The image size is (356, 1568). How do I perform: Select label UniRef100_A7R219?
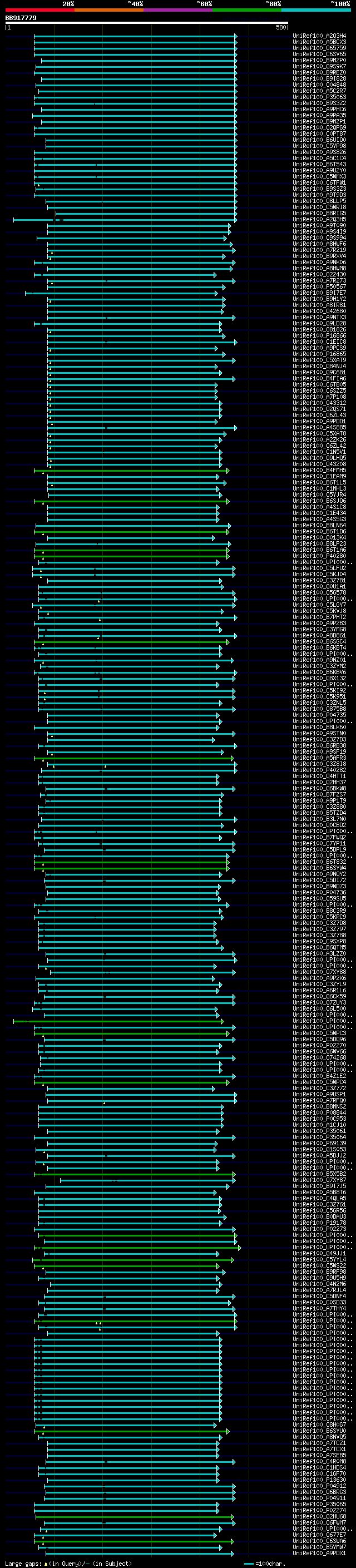[x=319, y=250]
